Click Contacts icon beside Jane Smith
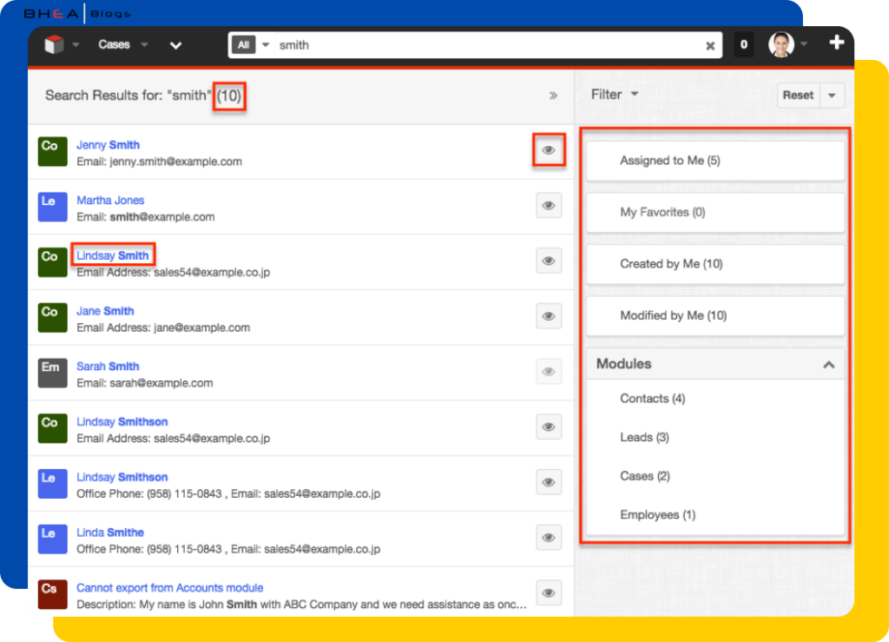889x642 pixels. [x=52, y=318]
